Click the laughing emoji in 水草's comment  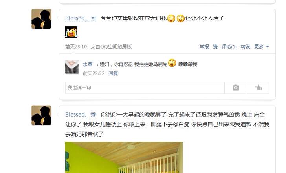click(x=172, y=63)
